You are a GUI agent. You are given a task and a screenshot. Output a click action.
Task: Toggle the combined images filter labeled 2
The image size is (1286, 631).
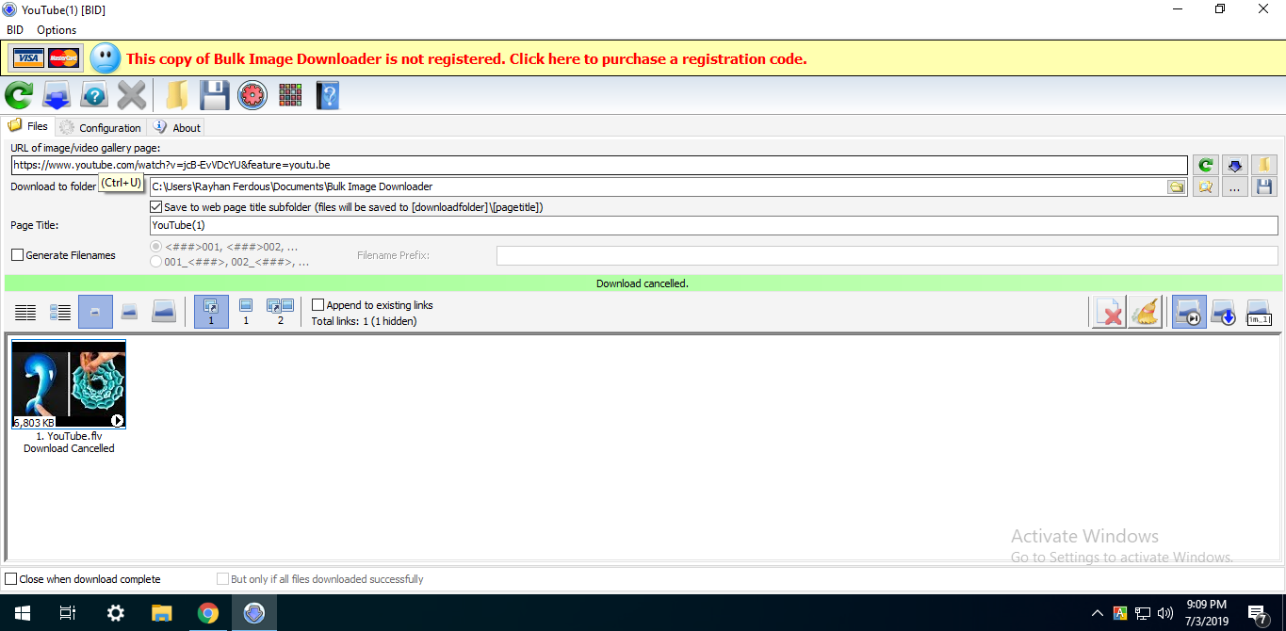click(281, 312)
